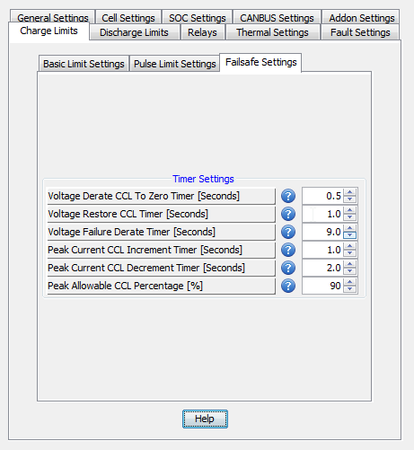Click the Voltage Restore CCL Timer label
The width and height of the screenshot is (414, 450).
[x=161, y=214]
